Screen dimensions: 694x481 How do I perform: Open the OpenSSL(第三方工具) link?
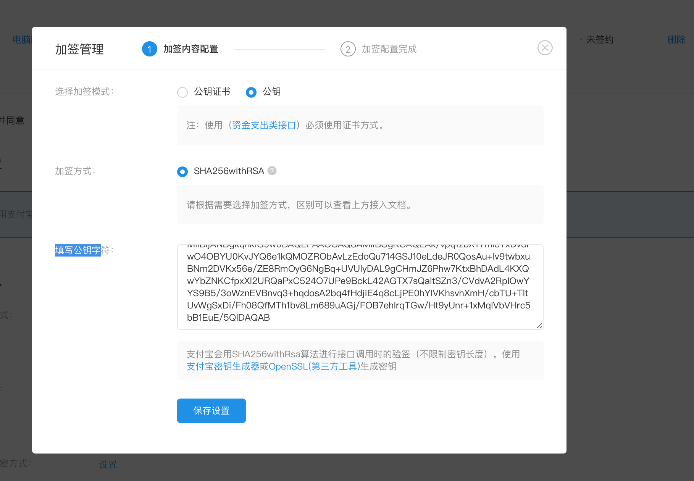coord(314,366)
